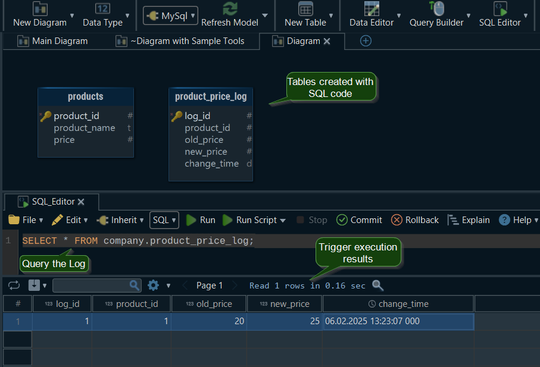The image size is (540, 367).
Task: Open the MySql connection dropdown
Action: click(170, 15)
